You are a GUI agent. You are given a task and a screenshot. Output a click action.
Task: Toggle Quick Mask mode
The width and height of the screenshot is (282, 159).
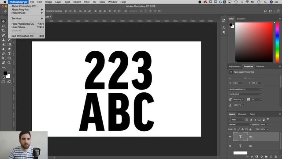[x=4, y=82]
